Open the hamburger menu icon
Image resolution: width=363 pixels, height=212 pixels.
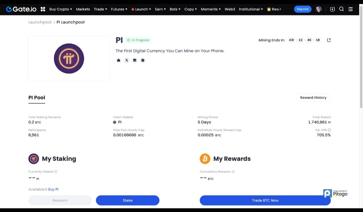(x=351, y=9)
